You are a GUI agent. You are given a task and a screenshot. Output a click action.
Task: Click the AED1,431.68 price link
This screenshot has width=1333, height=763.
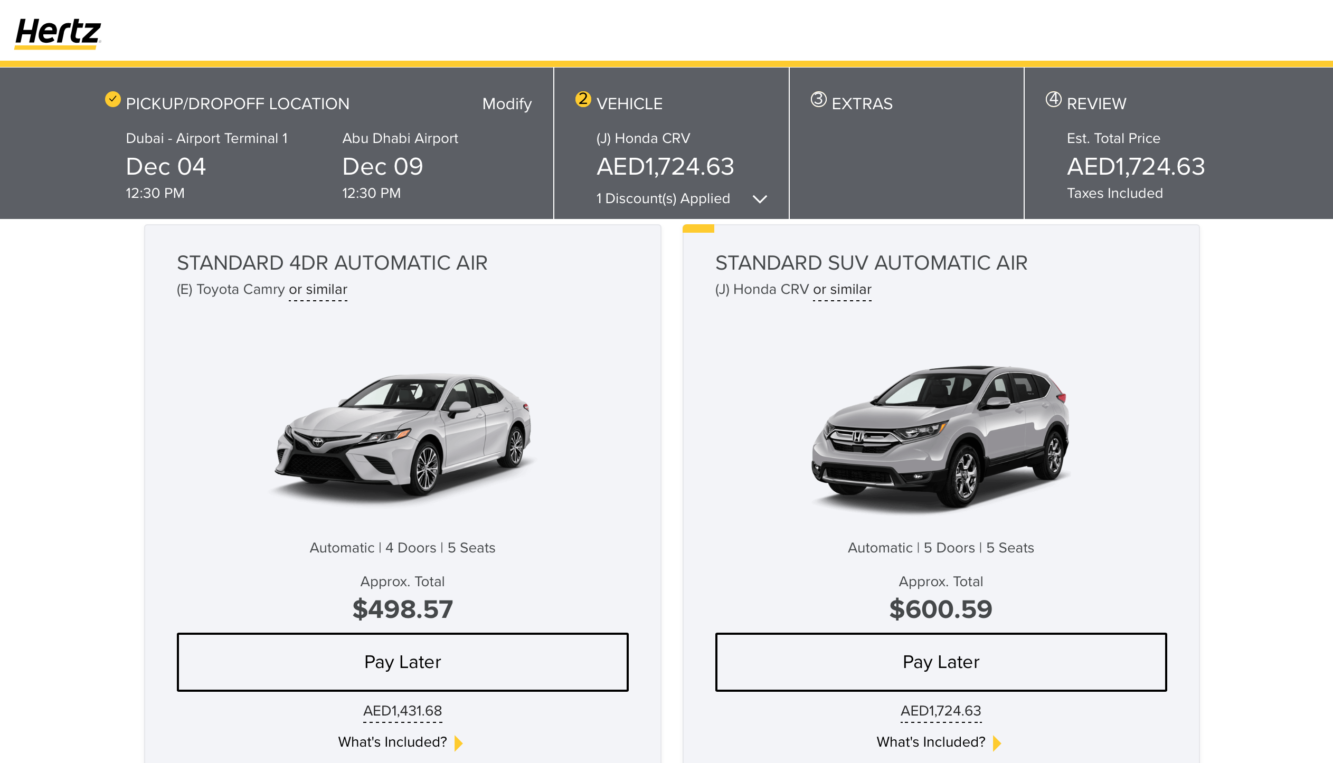[402, 711]
